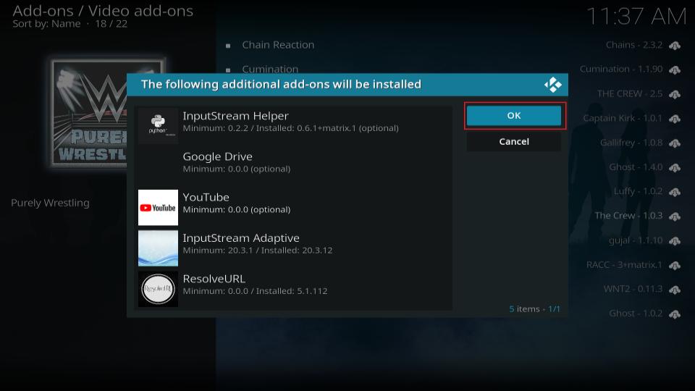Confirm with the OK button
Image resolution: width=695 pixels, height=391 pixels.
(x=514, y=116)
